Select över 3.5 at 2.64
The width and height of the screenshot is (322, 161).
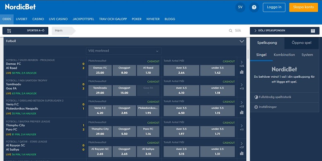tap(182, 70)
